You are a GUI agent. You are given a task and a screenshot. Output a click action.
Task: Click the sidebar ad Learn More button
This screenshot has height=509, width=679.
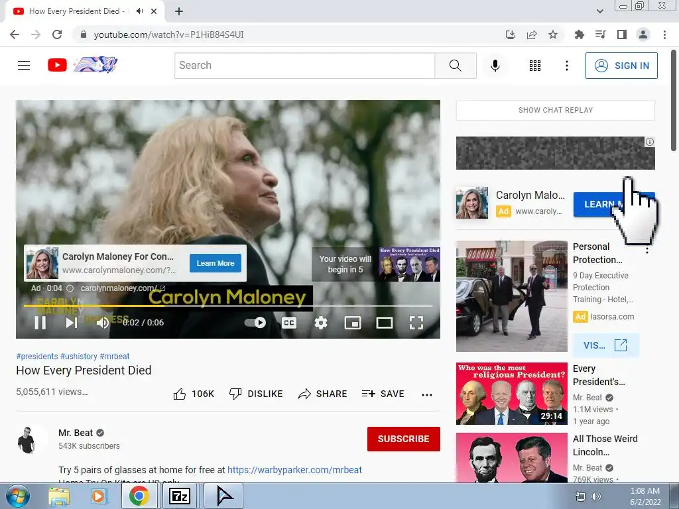point(614,204)
